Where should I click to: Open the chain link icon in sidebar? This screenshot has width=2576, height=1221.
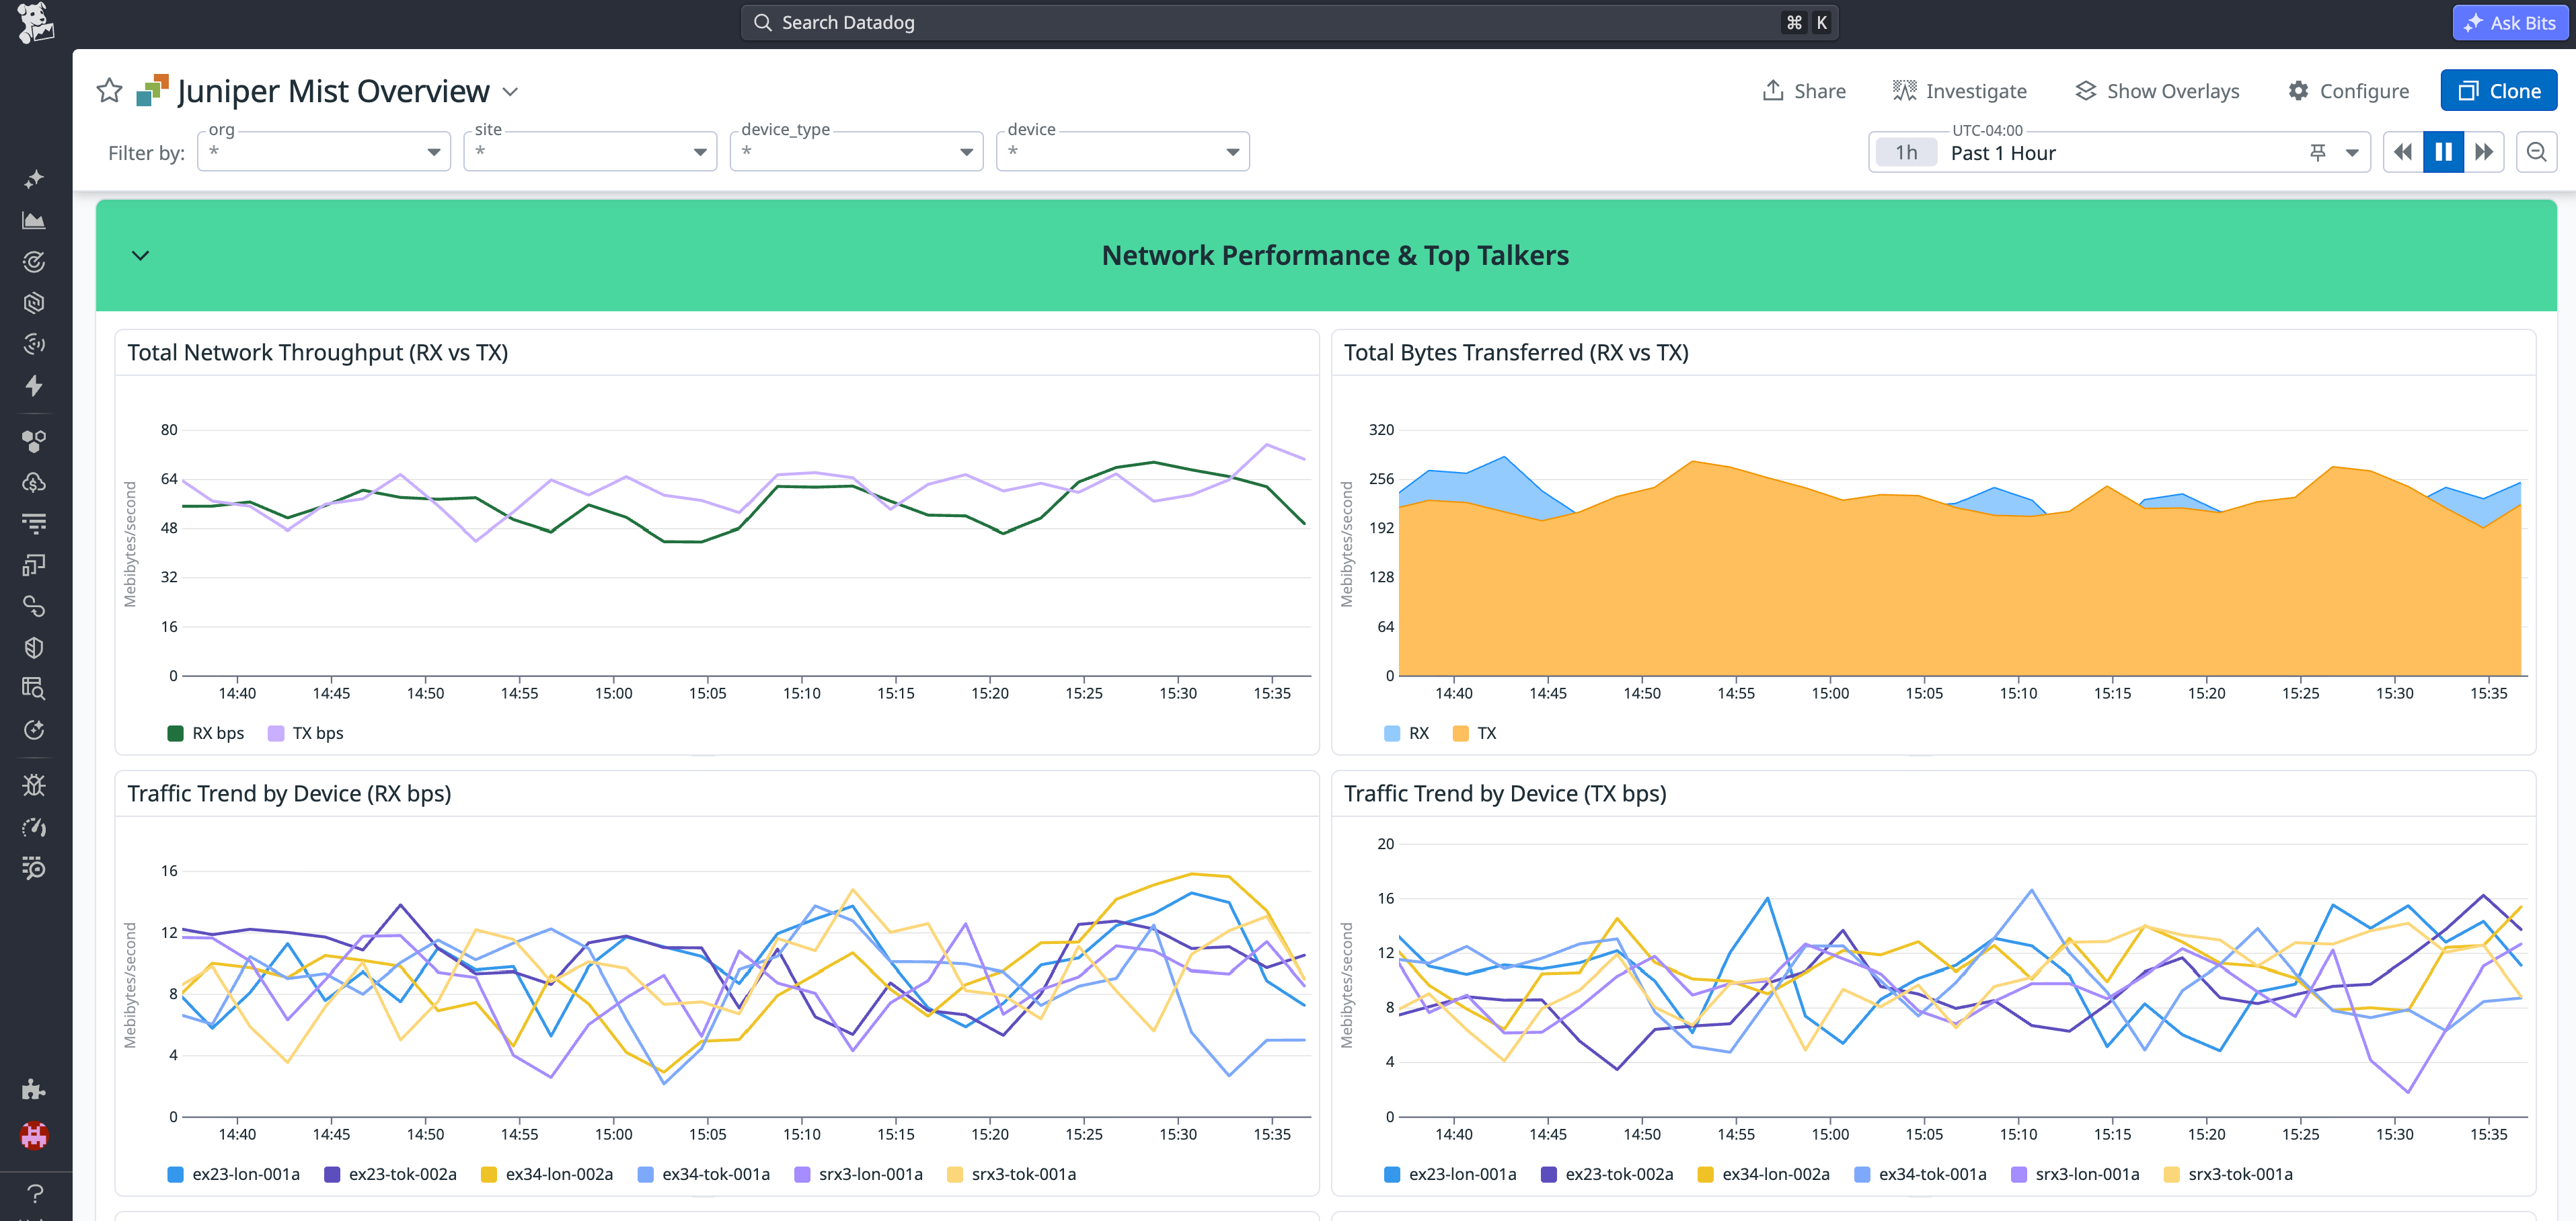pos(34,606)
